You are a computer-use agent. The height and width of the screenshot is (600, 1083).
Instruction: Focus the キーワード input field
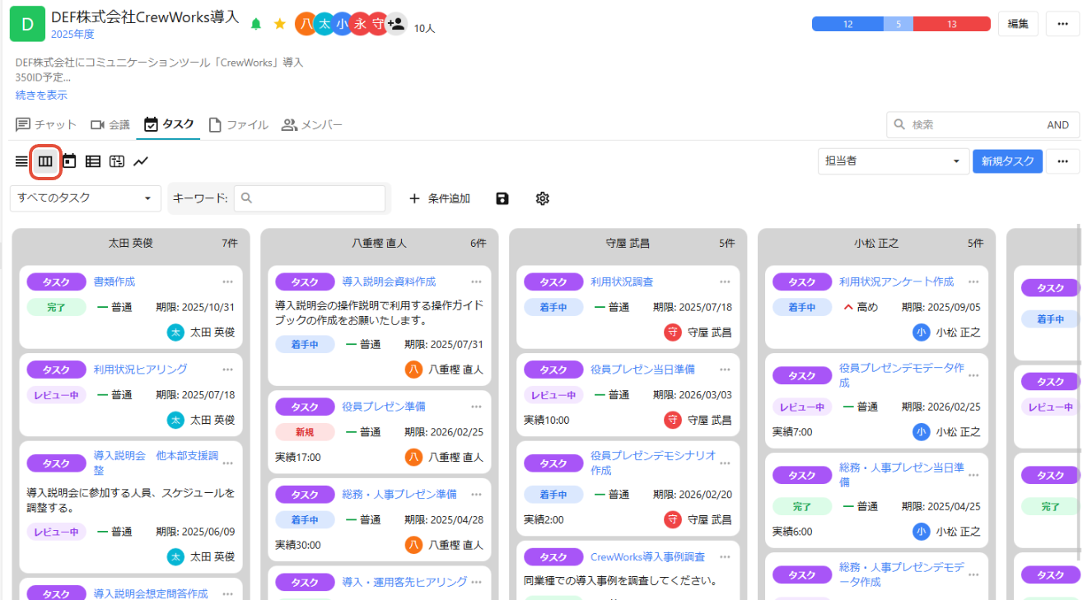pos(310,198)
